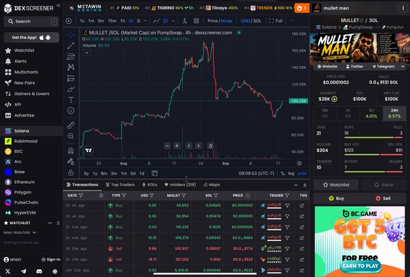Image resolution: width=410 pixels, height=277 pixels.
Task: Collapse the chart legend chevron
Action: tap(87, 53)
